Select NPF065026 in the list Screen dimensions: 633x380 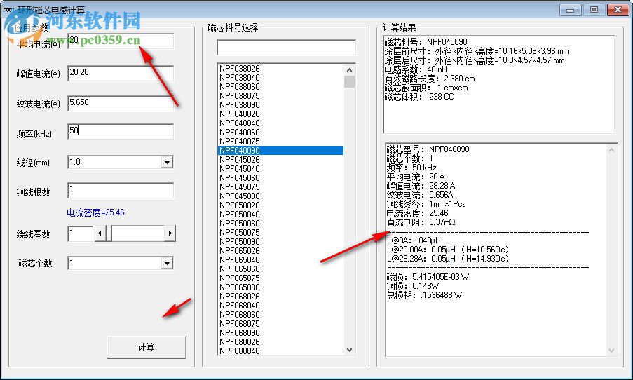(280, 251)
